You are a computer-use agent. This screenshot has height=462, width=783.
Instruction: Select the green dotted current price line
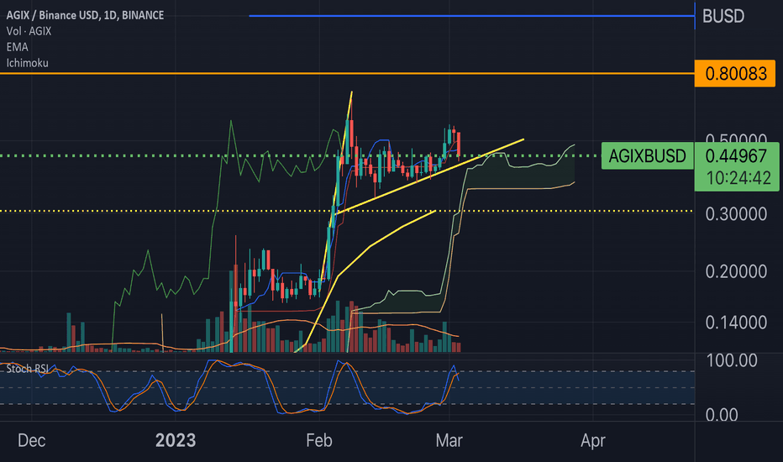(300, 156)
